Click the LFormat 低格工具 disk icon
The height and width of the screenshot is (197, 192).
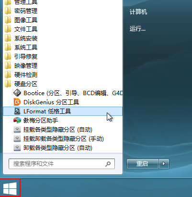point(17,111)
